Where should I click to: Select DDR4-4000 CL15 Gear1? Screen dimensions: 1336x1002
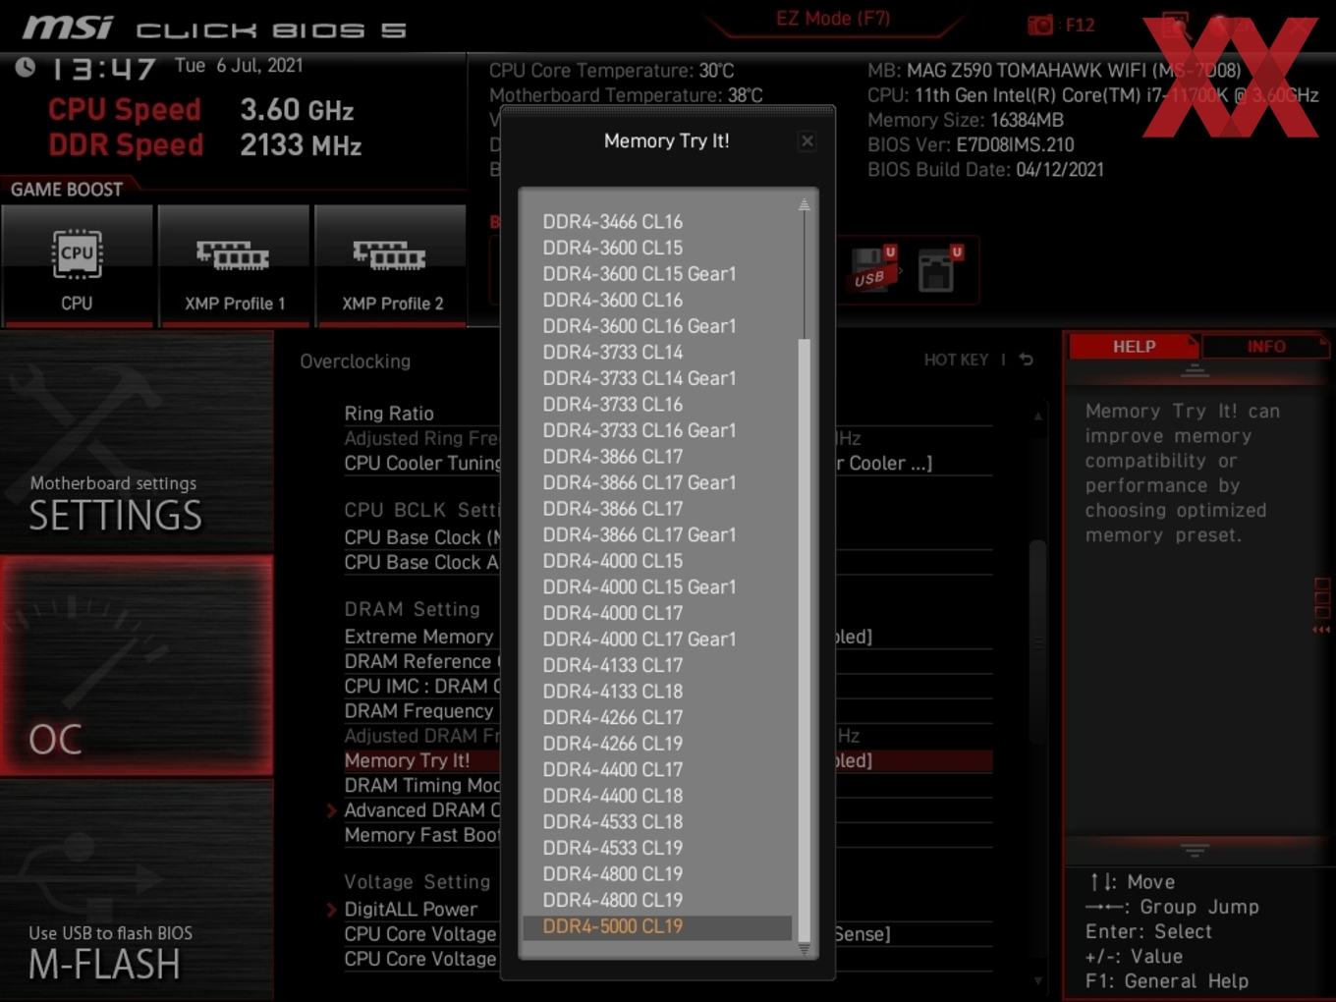[x=639, y=586]
